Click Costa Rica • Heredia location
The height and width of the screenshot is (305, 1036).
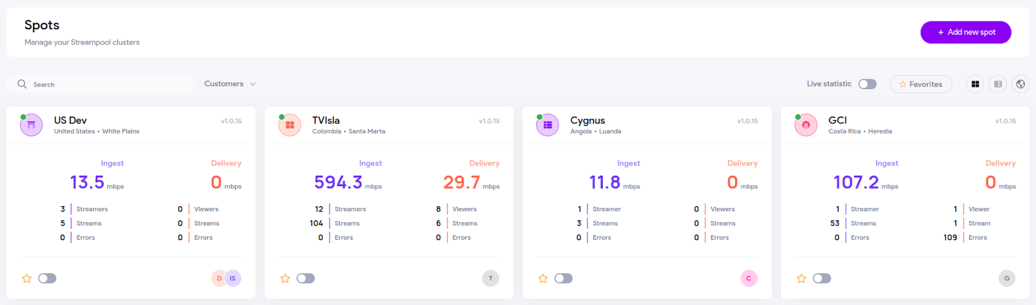click(860, 131)
